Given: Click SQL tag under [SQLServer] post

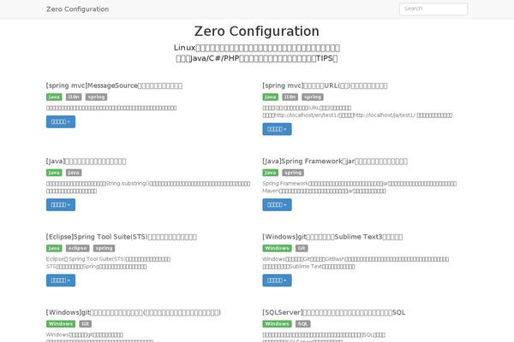Looking at the screenshot, I should (303, 324).
